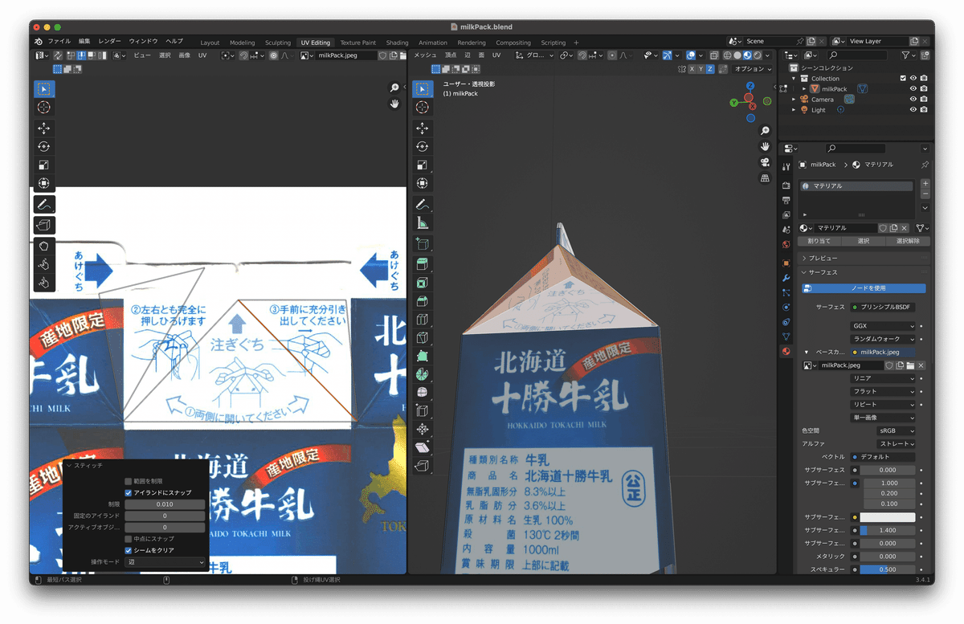
Task: Toggle X mirror axis button
Action: 692,69
